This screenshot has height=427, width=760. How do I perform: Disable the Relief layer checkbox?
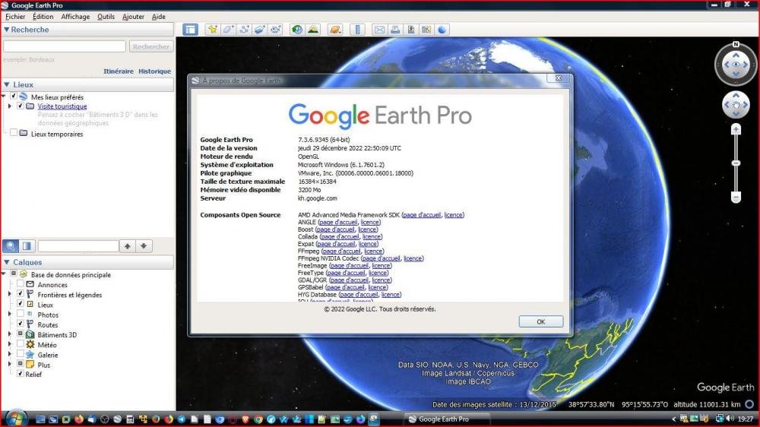click(x=21, y=374)
